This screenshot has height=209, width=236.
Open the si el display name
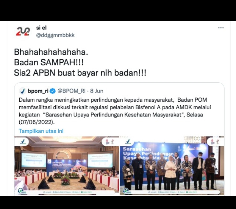click(x=41, y=28)
